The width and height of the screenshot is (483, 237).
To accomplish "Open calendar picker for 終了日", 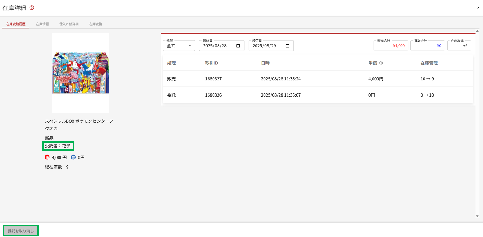I will coord(288,46).
